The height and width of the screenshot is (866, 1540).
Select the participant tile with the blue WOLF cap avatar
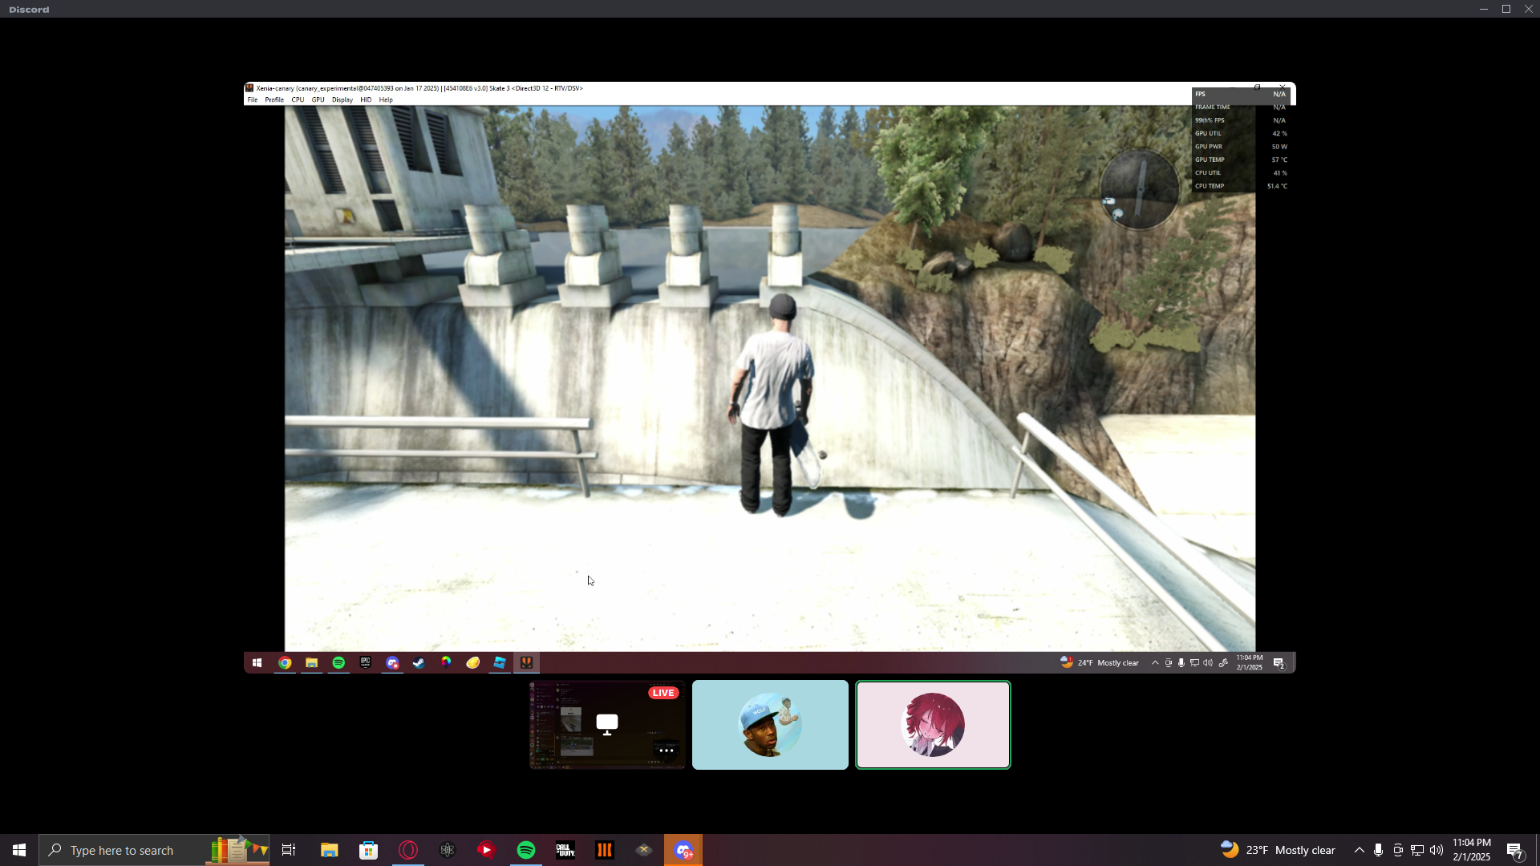(770, 725)
